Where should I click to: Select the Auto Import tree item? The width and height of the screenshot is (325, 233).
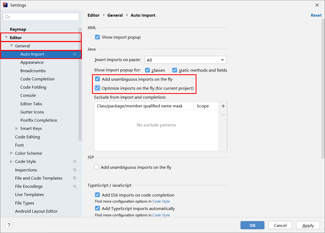(x=41, y=54)
